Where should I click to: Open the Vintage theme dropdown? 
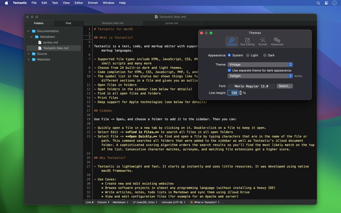tap(260, 65)
